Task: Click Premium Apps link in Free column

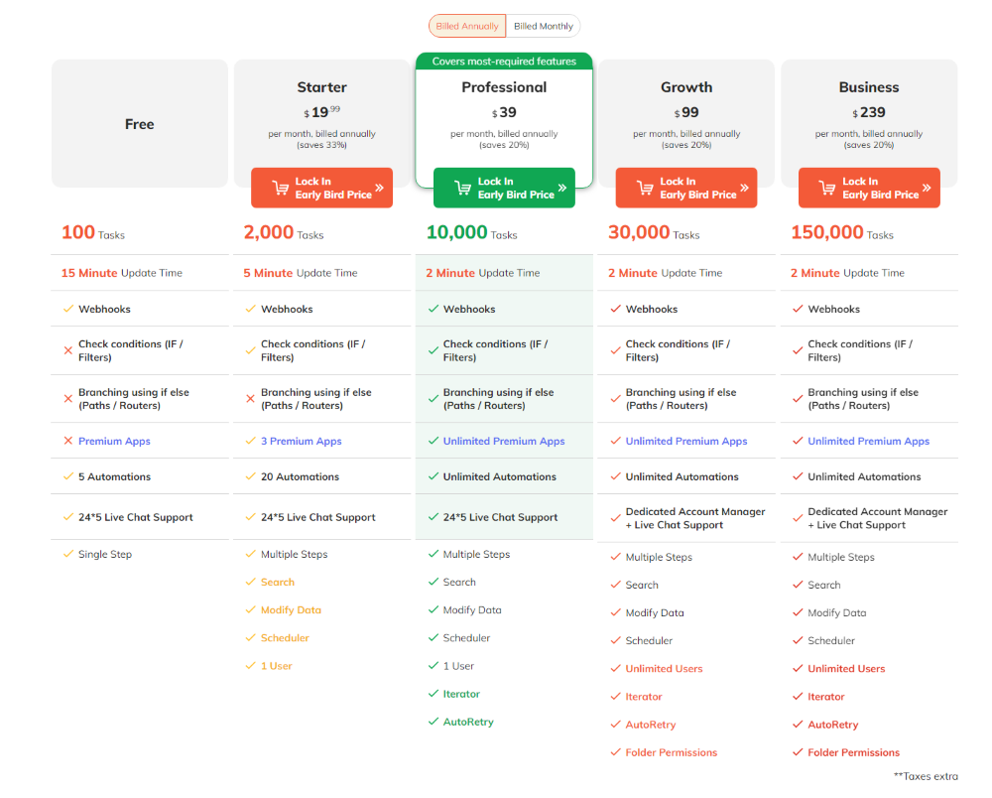Action: click(114, 442)
